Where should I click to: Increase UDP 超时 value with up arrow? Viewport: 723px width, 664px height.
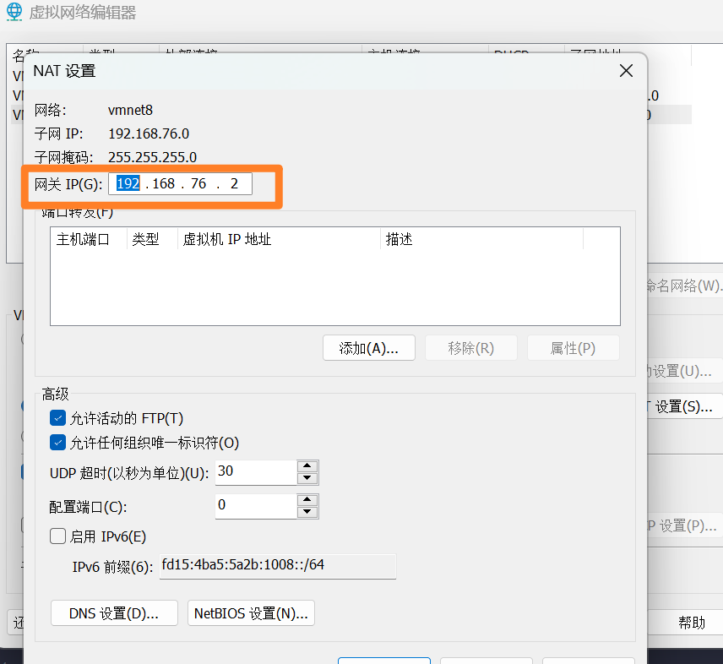tap(307, 466)
